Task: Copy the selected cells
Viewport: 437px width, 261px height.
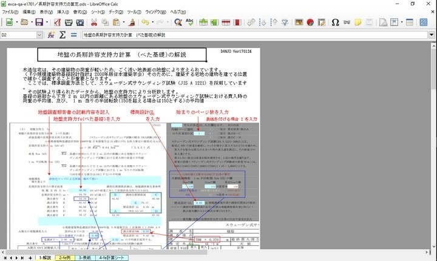Action: (105, 22)
